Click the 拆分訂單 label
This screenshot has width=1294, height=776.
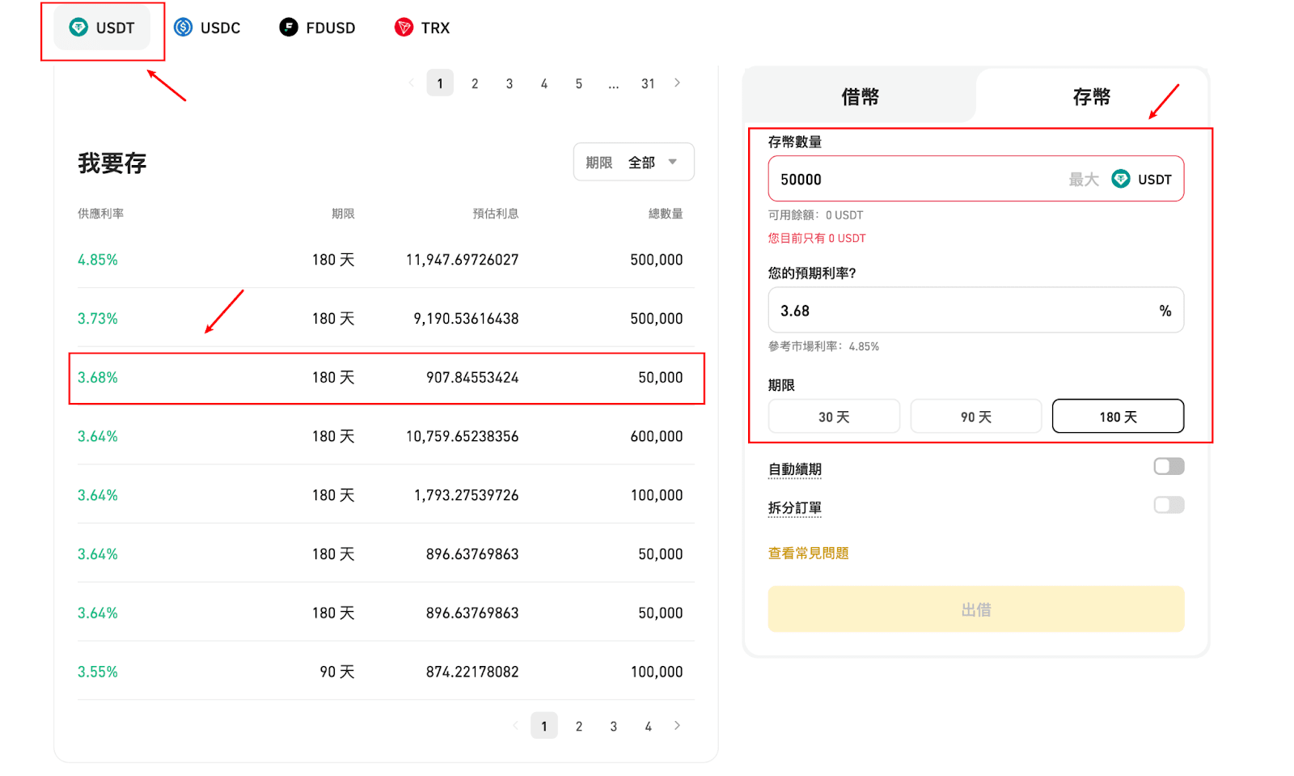(795, 508)
